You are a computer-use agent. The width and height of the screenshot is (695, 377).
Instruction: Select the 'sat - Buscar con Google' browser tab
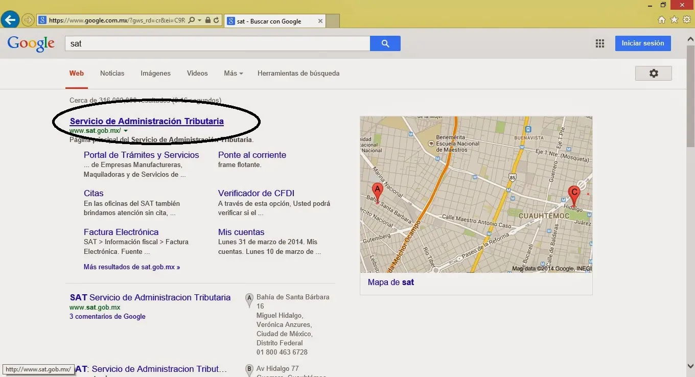coord(275,21)
